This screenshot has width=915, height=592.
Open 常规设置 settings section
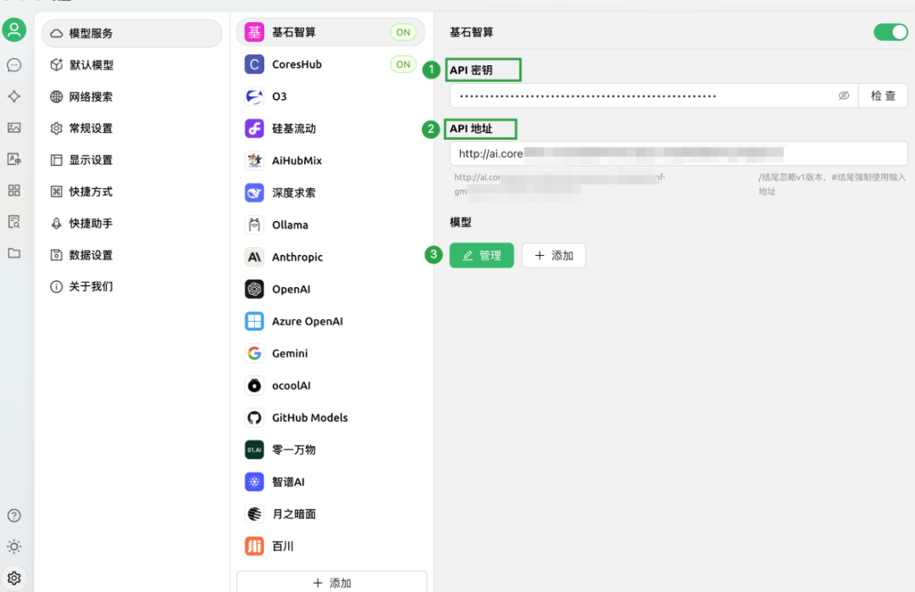point(132,129)
